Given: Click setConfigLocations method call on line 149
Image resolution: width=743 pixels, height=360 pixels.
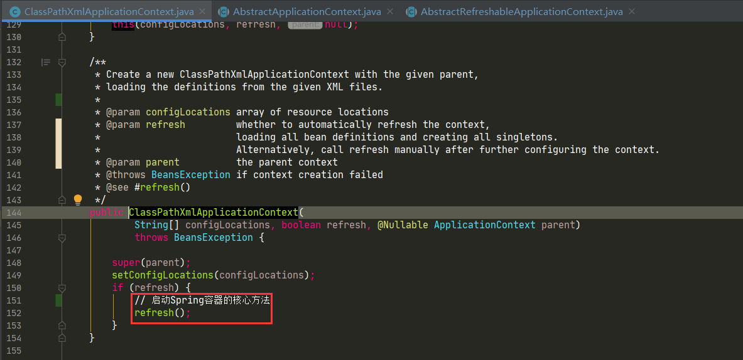Looking at the screenshot, I should [x=163, y=275].
